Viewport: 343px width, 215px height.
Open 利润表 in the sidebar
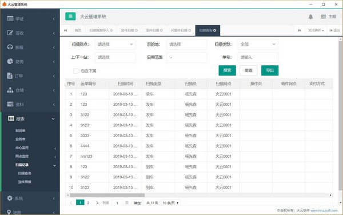[x=21, y=130]
